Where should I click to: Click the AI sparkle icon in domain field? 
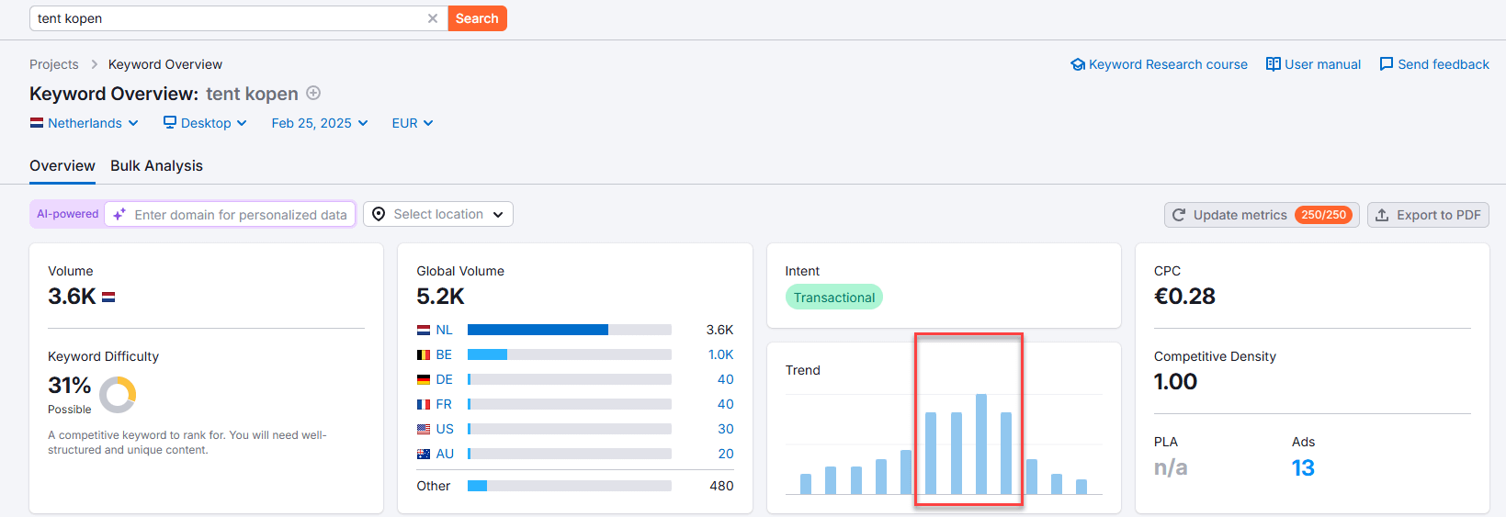[119, 214]
